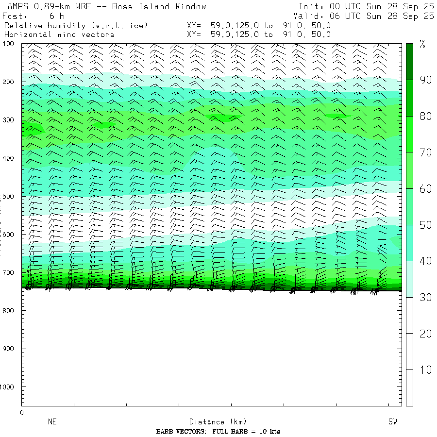Click the white colorbar segment between 20 and 30
Viewport: 437px width, 437px height.
(x=409, y=315)
